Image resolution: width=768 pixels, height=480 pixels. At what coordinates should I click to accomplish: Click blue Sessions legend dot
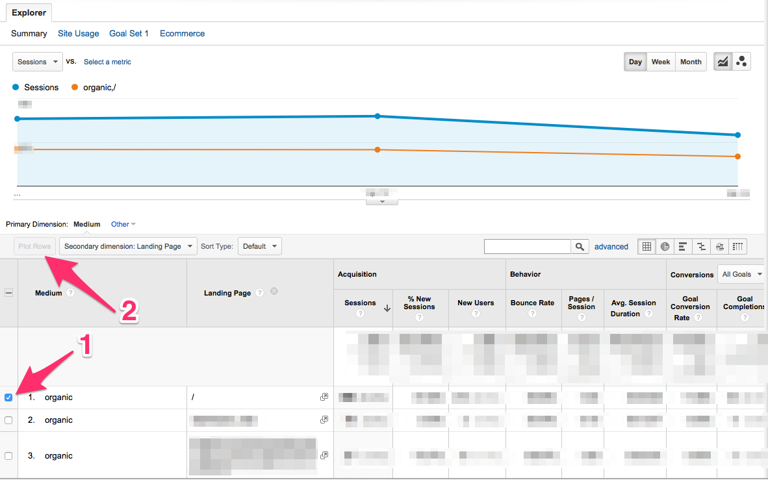[16, 87]
